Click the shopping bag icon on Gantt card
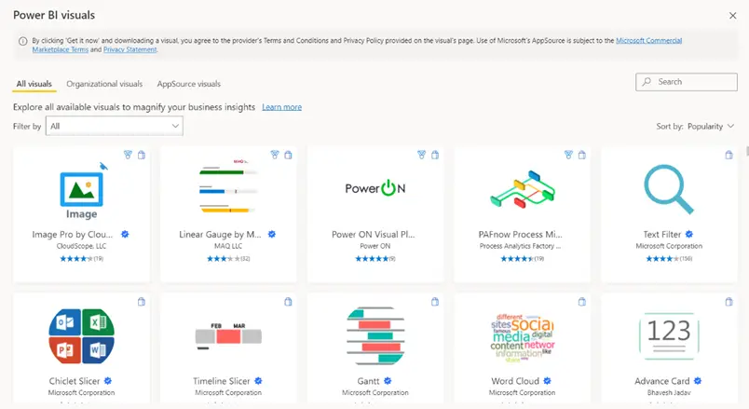Image resolution: width=749 pixels, height=409 pixels. point(435,301)
